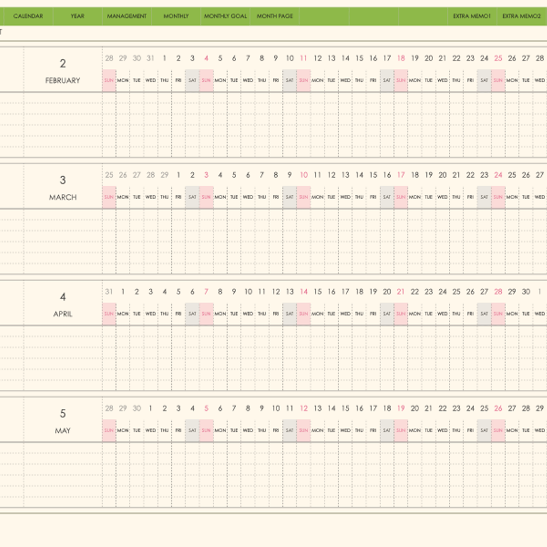547x547 pixels.
Task: Go to the MONTHLY tab
Action: 176,16
